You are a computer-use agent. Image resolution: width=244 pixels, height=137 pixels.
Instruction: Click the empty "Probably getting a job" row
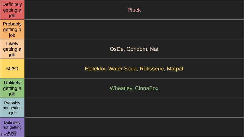pos(134,29)
